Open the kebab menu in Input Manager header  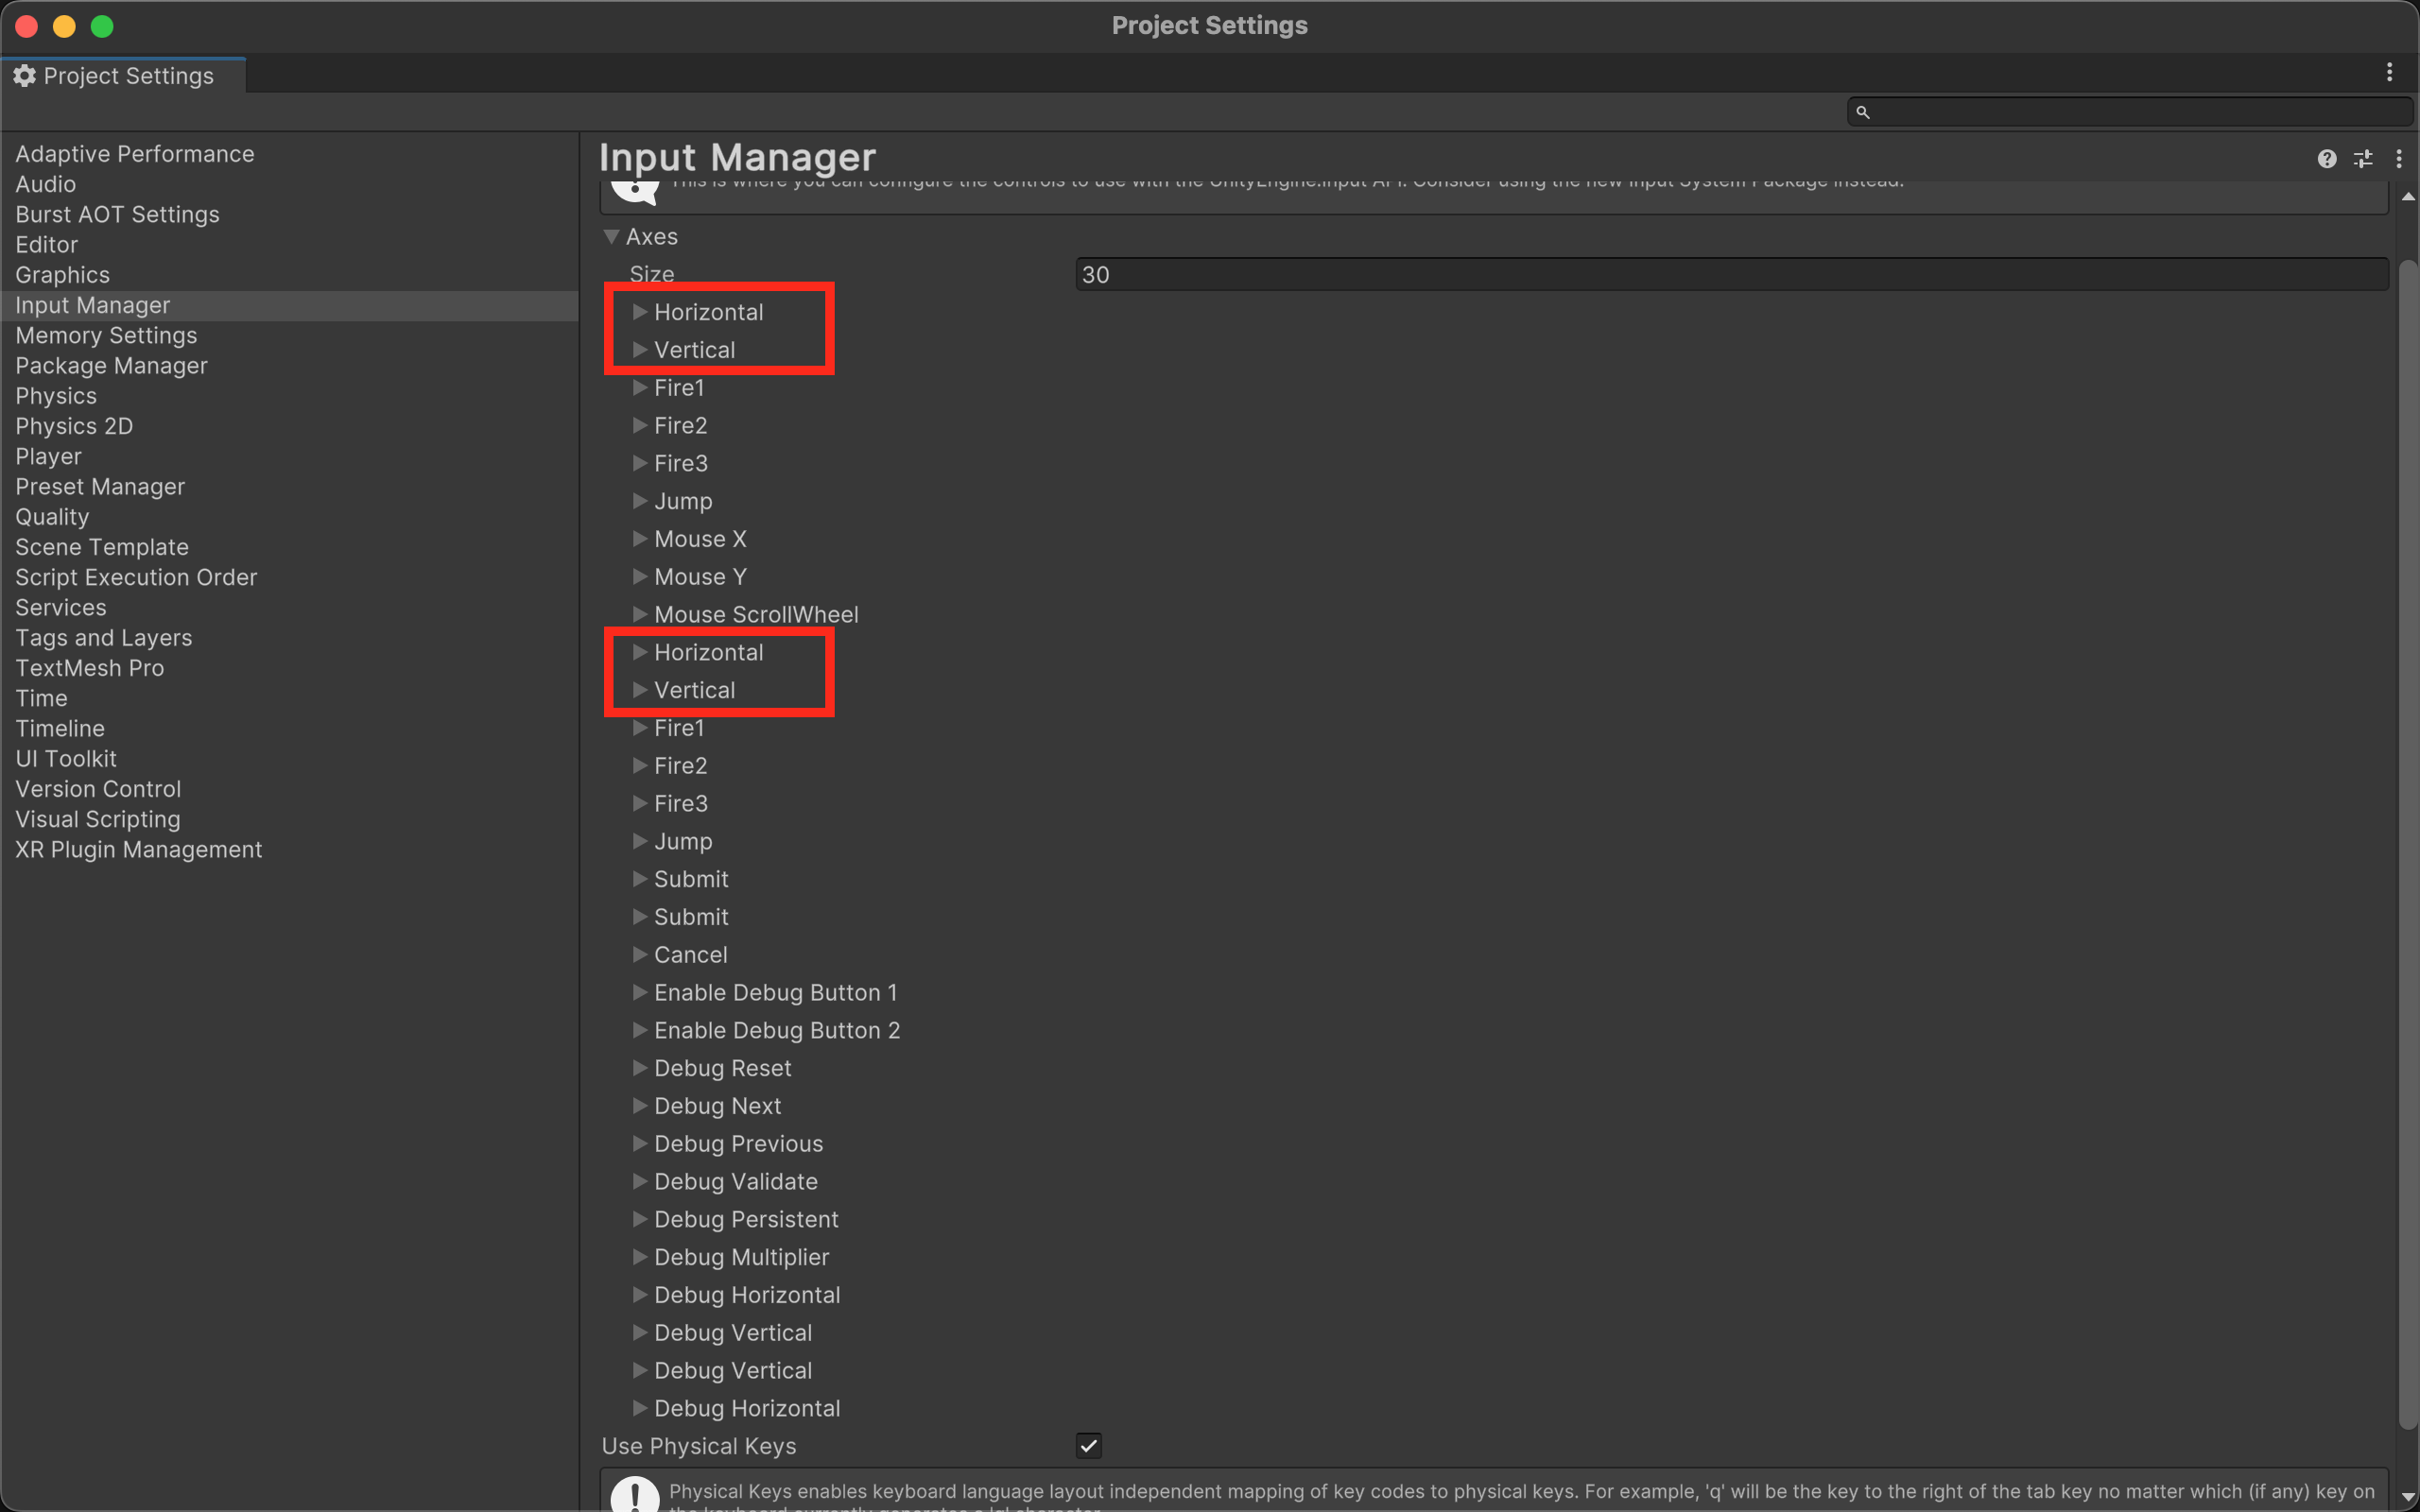click(x=2400, y=158)
